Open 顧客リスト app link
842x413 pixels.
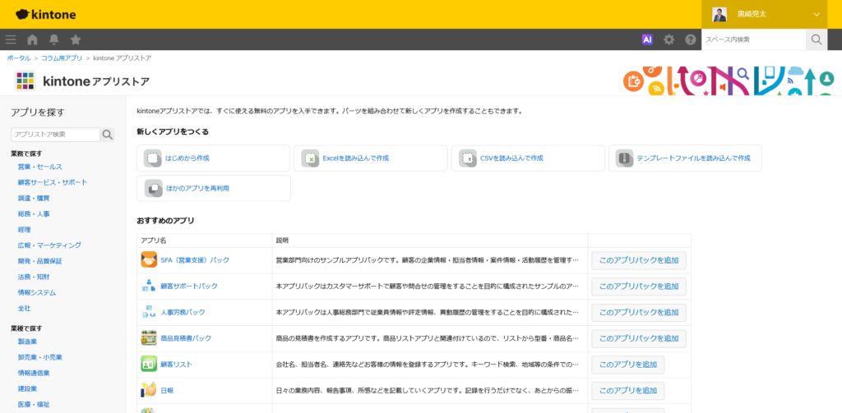click(x=176, y=365)
